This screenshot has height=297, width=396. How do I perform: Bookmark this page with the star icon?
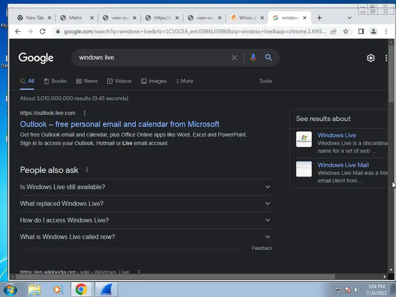(x=346, y=31)
